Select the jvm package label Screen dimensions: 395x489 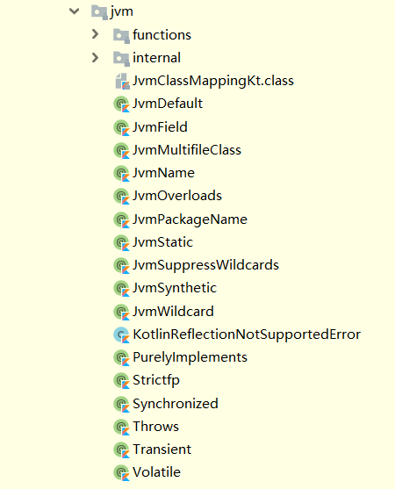122,12
